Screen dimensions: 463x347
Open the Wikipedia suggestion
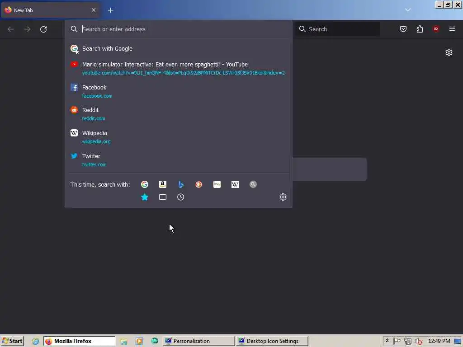coord(178,137)
